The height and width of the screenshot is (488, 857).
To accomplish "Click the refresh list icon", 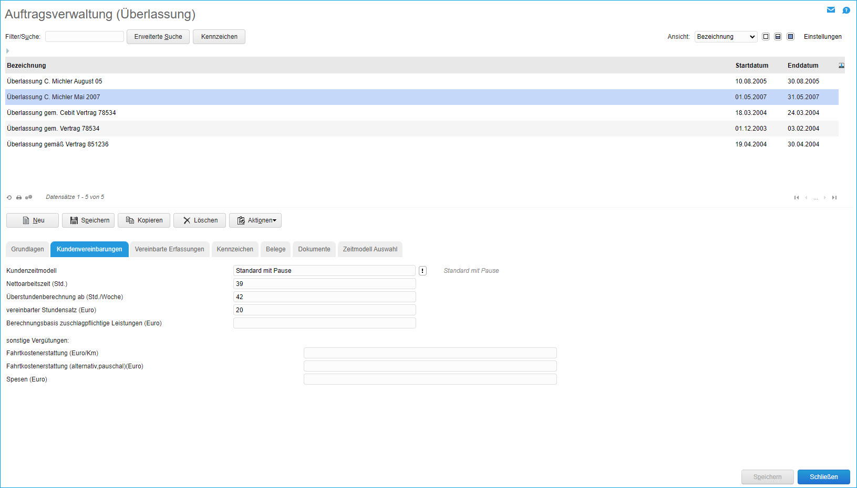I will click(x=9, y=197).
